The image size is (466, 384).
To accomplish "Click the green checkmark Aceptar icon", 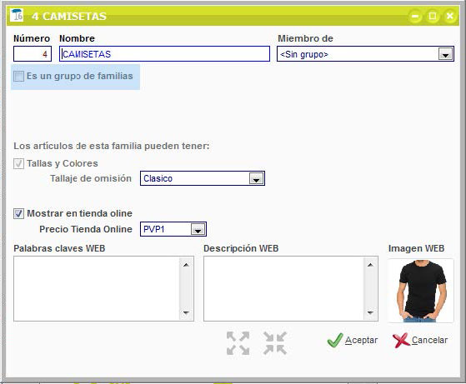I will click(334, 341).
